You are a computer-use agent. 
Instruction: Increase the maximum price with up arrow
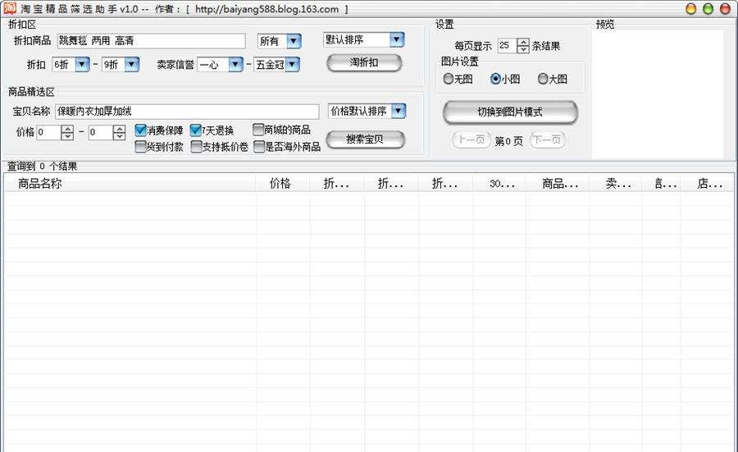click(119, 129)
